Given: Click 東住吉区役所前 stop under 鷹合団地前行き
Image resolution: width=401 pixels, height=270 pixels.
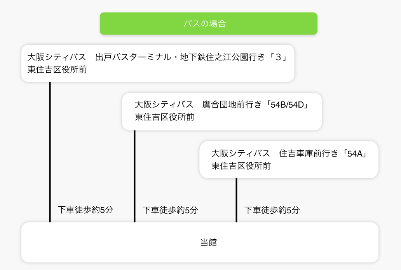Looking at the screenshot, I should pos(164,117).
